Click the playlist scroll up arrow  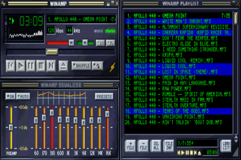tap(236, 137)
